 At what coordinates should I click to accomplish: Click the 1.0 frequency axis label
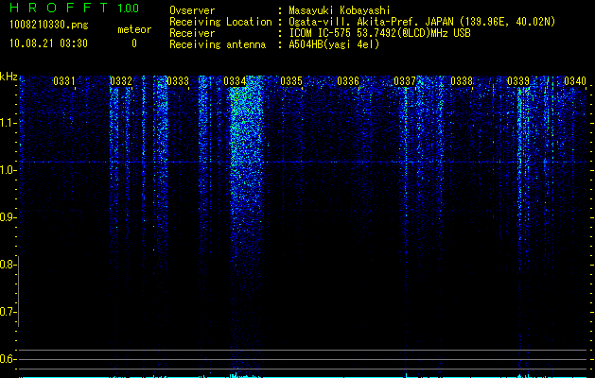(x=8, y=170)
